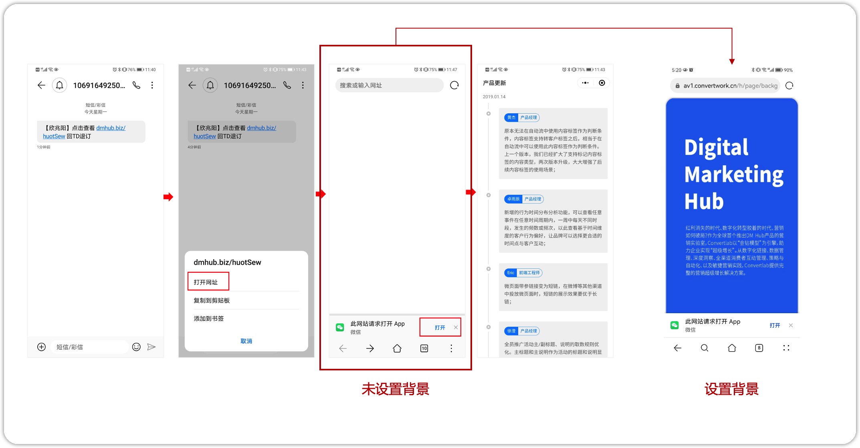Tap refresh icon next to convertwork URL
860x448 pixels.
[789, 86]
